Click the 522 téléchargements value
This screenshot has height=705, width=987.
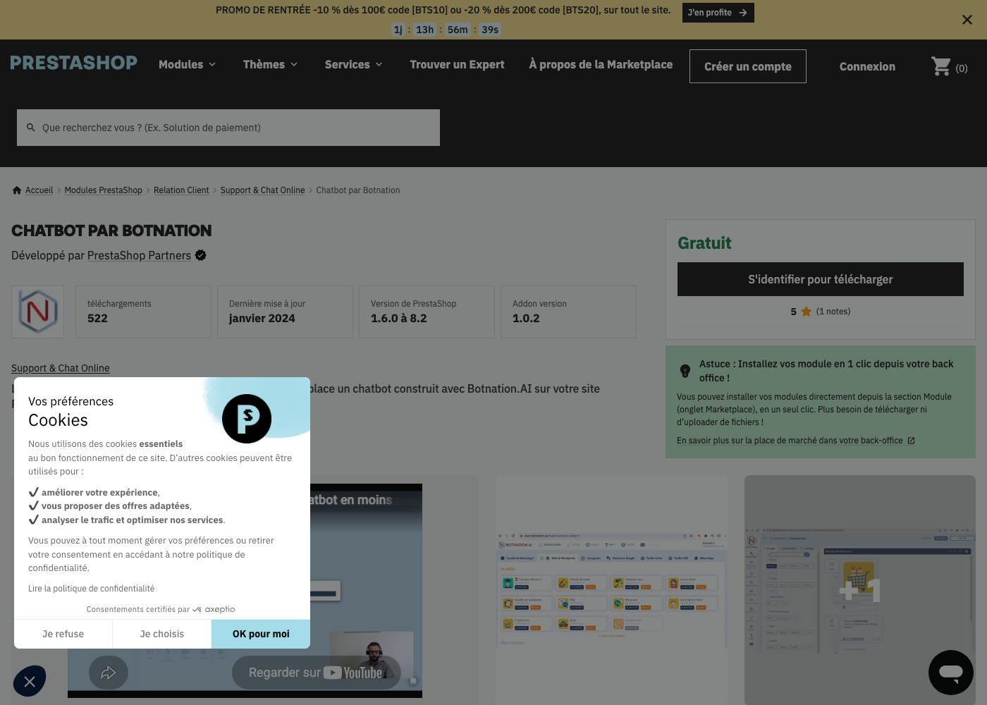click(97, 319)
